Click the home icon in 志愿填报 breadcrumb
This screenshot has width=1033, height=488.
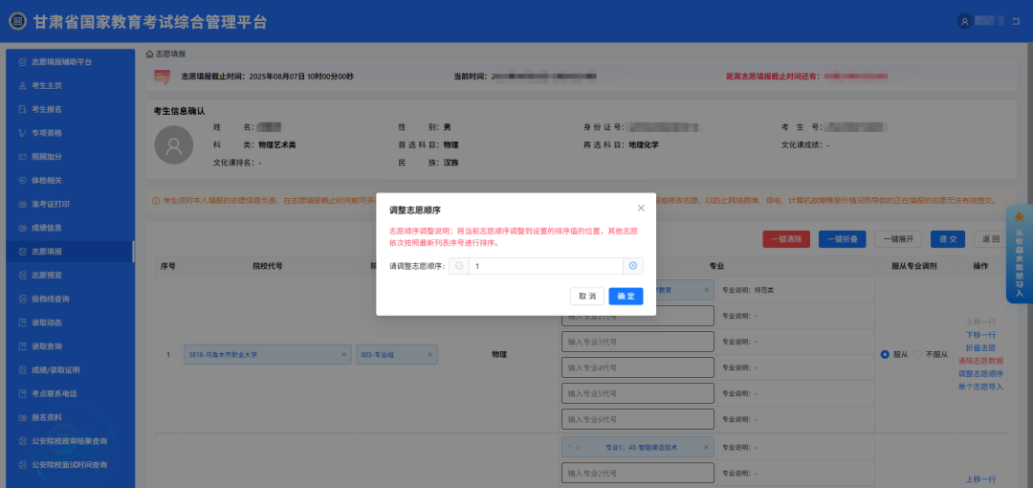coord(149,54)
